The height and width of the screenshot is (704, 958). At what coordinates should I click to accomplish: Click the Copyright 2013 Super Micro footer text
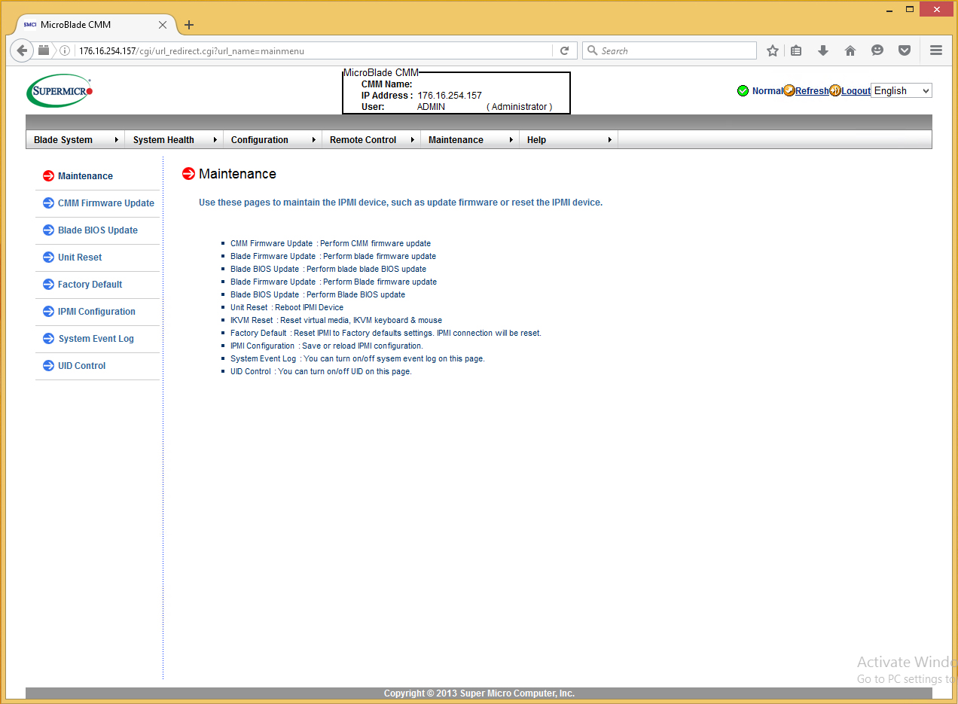(x=479, y=693)
